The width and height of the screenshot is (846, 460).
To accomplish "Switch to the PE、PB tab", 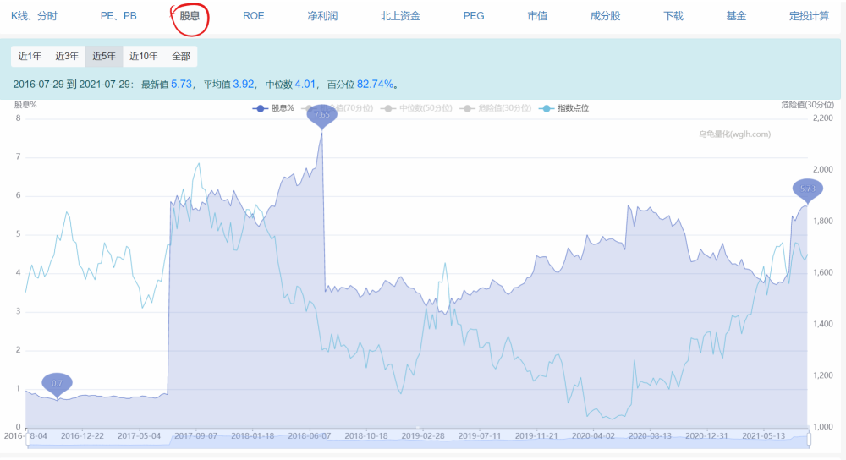I will 118,16.
